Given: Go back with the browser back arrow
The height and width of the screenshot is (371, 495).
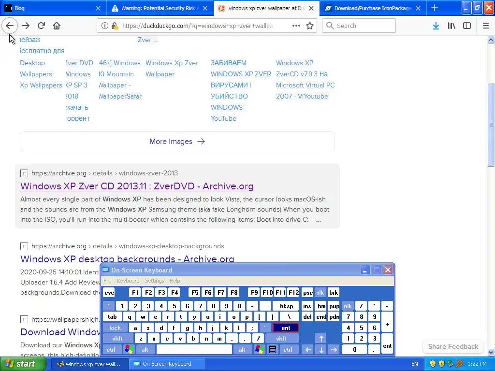Looking at the screenshot, I should pos(10,26).
